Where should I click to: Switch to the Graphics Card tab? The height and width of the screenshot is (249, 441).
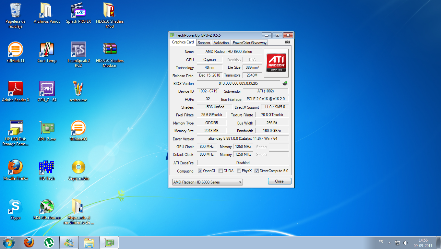(183, 42)
